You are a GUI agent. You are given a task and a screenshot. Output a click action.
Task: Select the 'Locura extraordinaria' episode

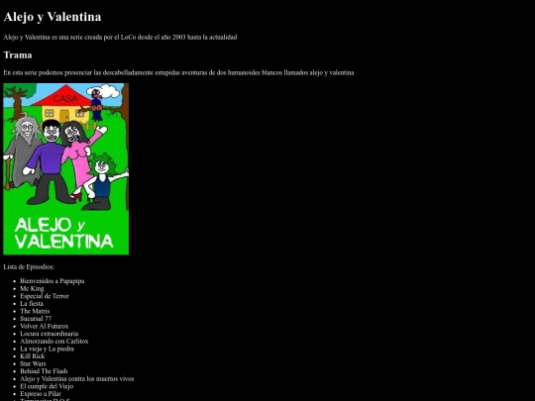click(50, 334)
